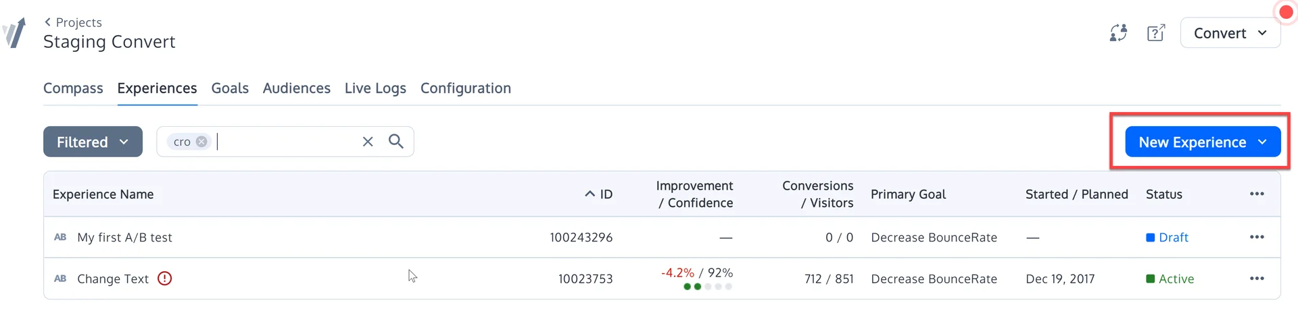The image size is (1298, 315).
Task: Sort by Experience Name column
Action: click(x=103, y=194)
